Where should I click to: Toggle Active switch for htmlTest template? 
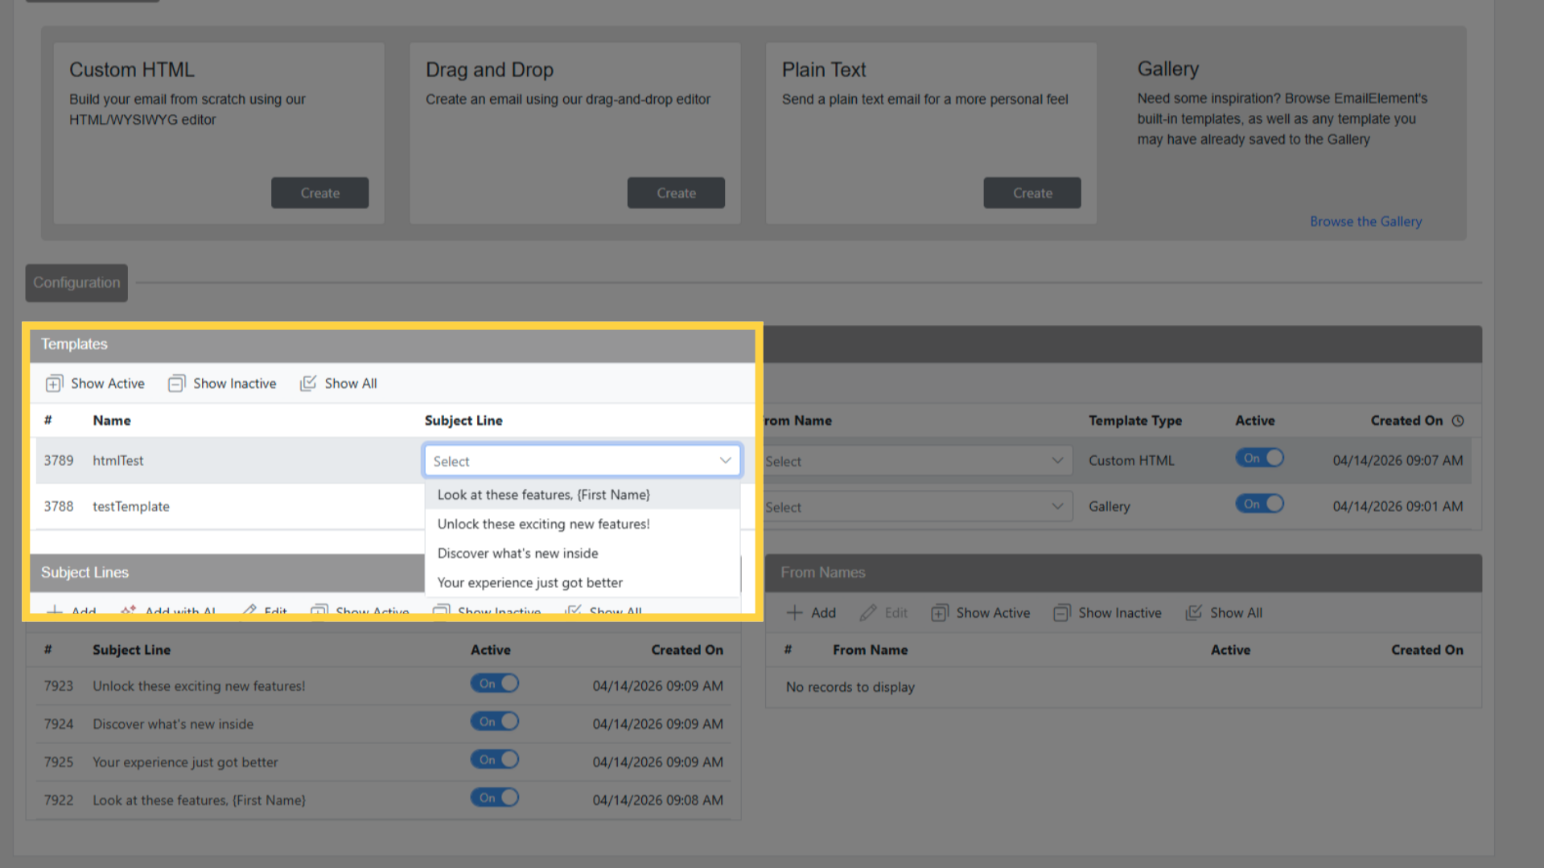point(1260,459)
